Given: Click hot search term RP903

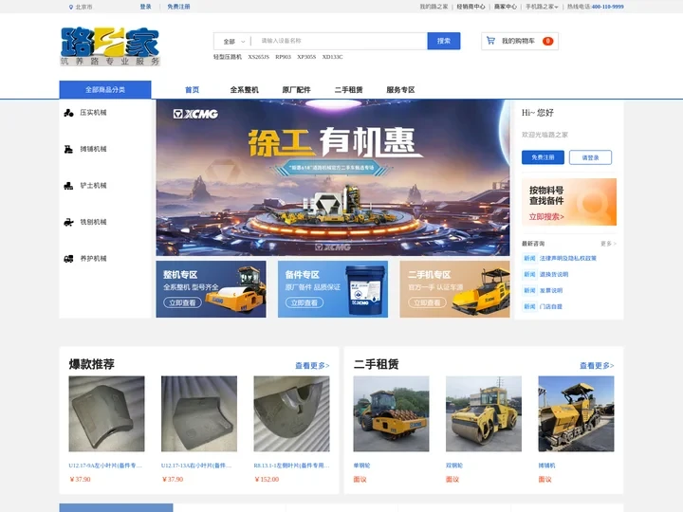Looking at the screenshot, I should click(x=283, y=57).
